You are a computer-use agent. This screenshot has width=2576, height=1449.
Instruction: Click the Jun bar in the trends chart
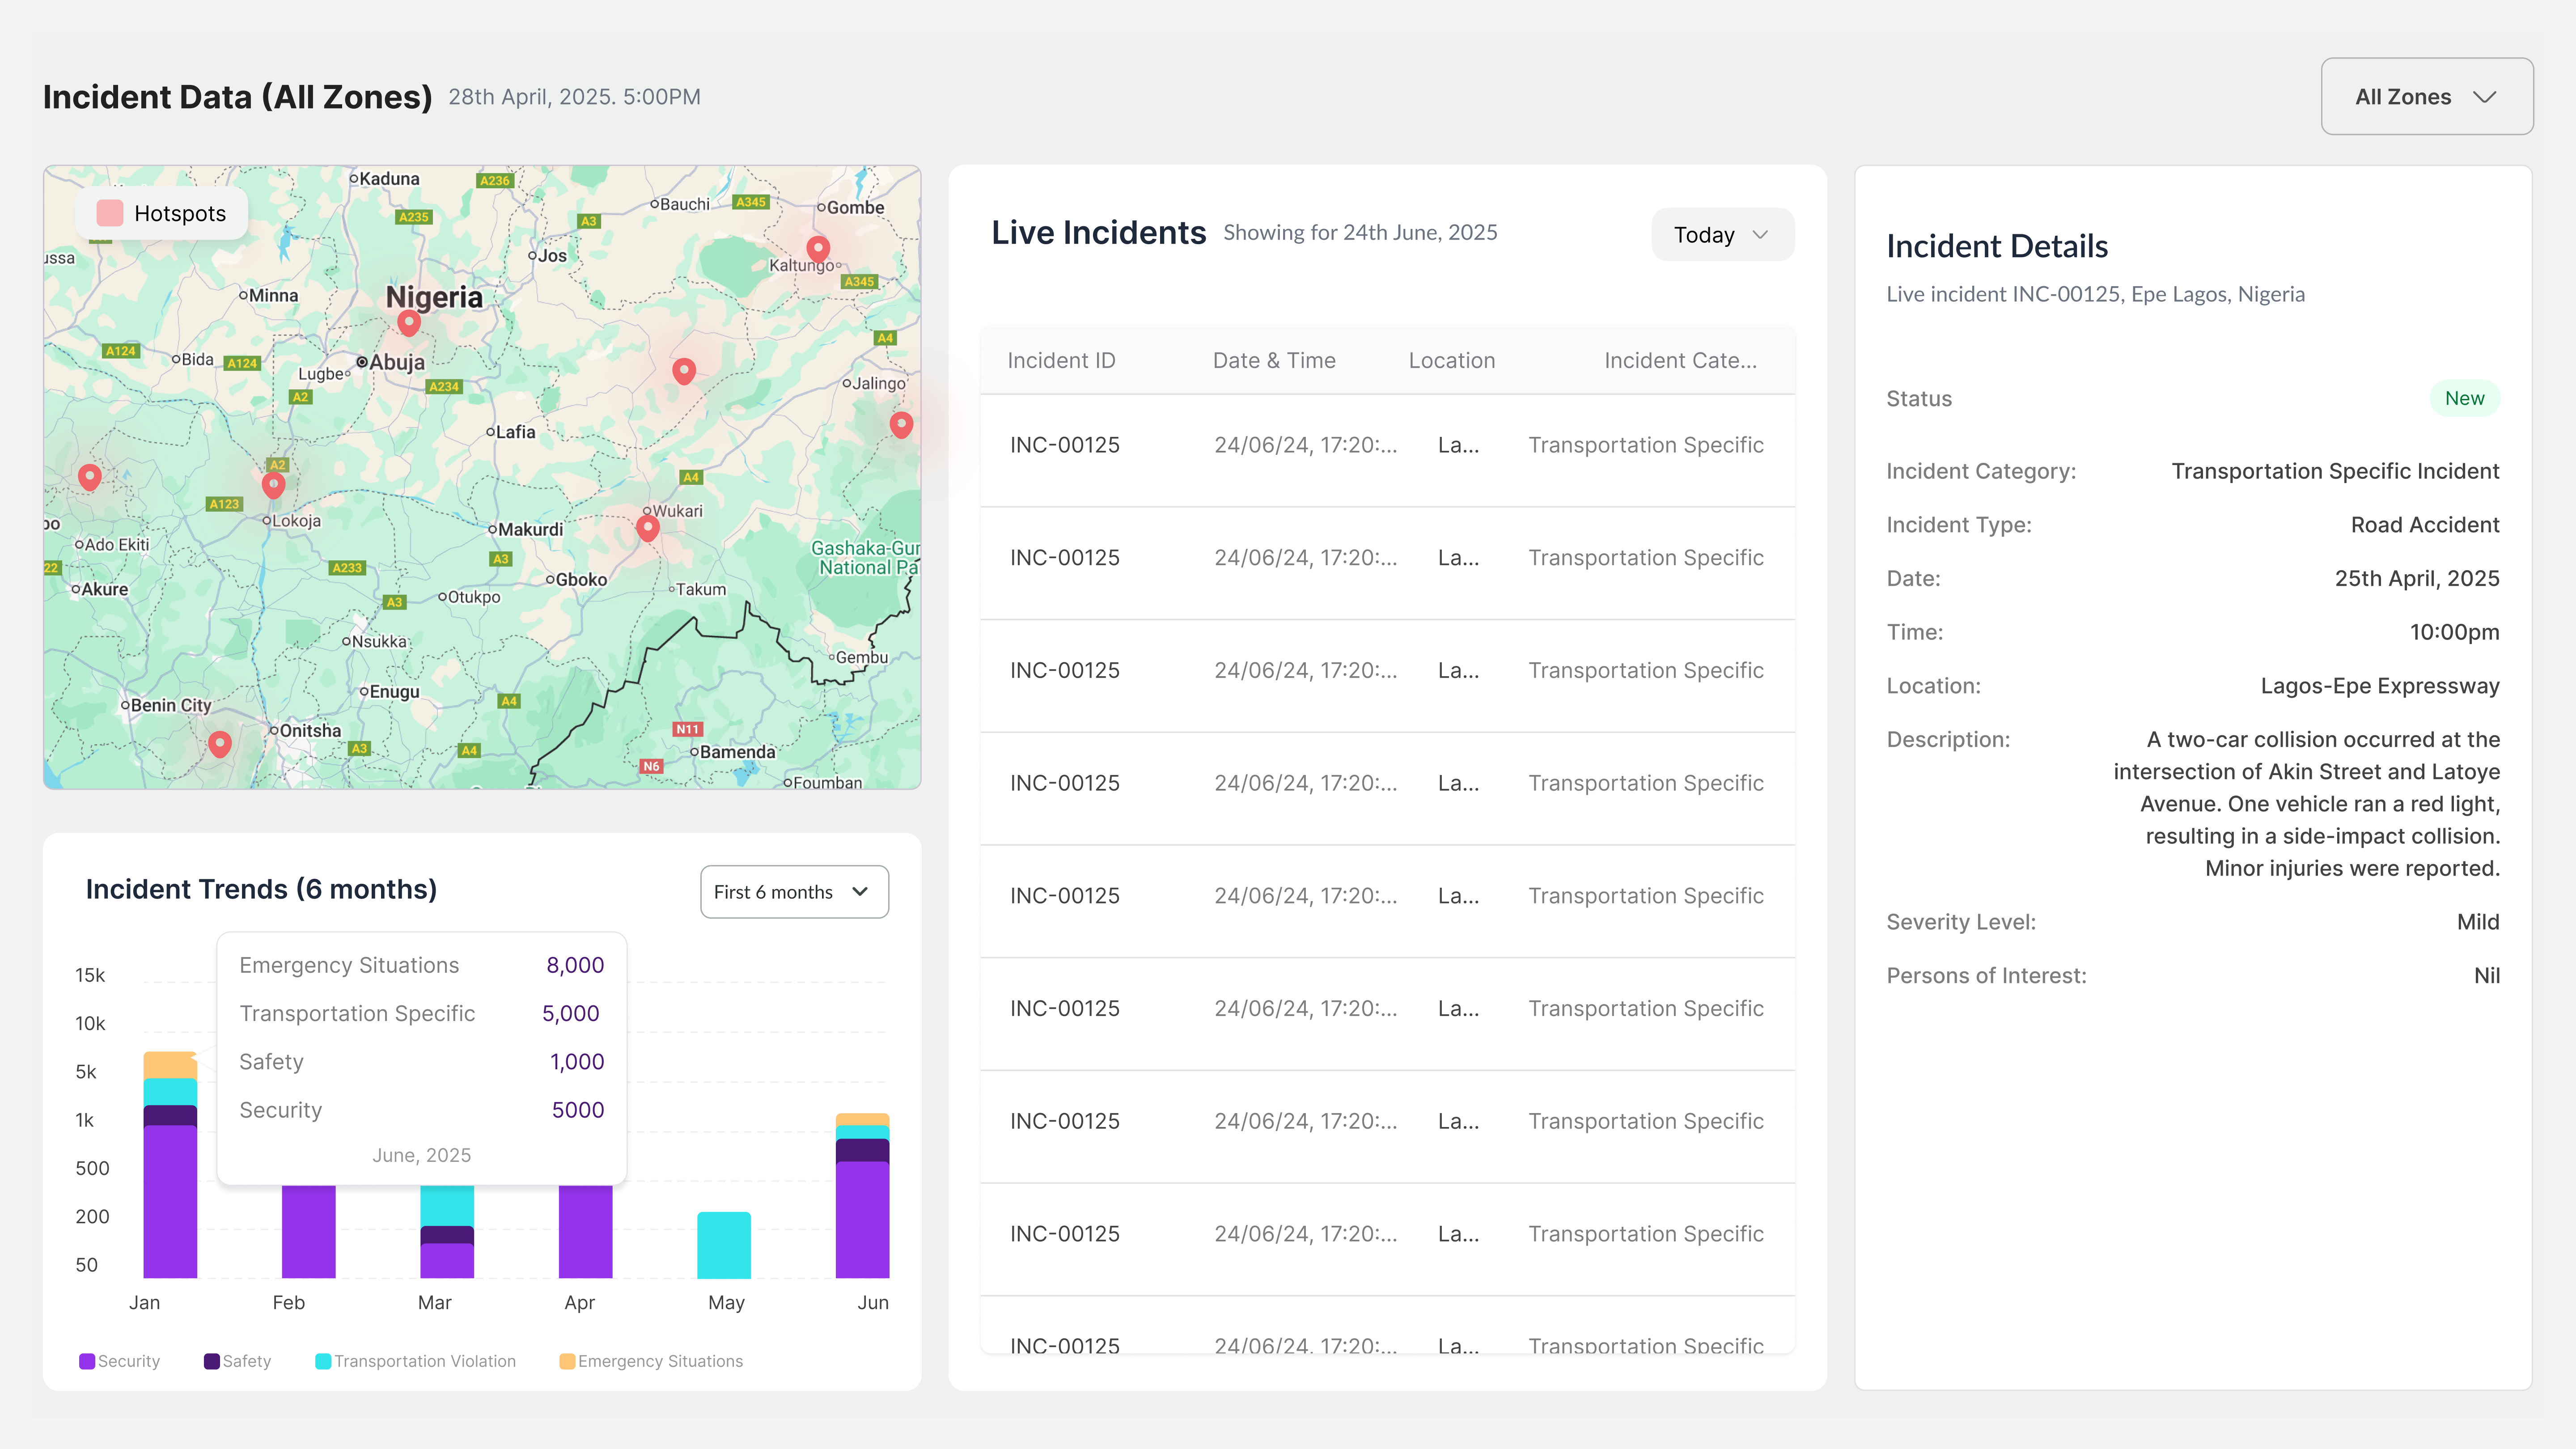coord(862,1195)
